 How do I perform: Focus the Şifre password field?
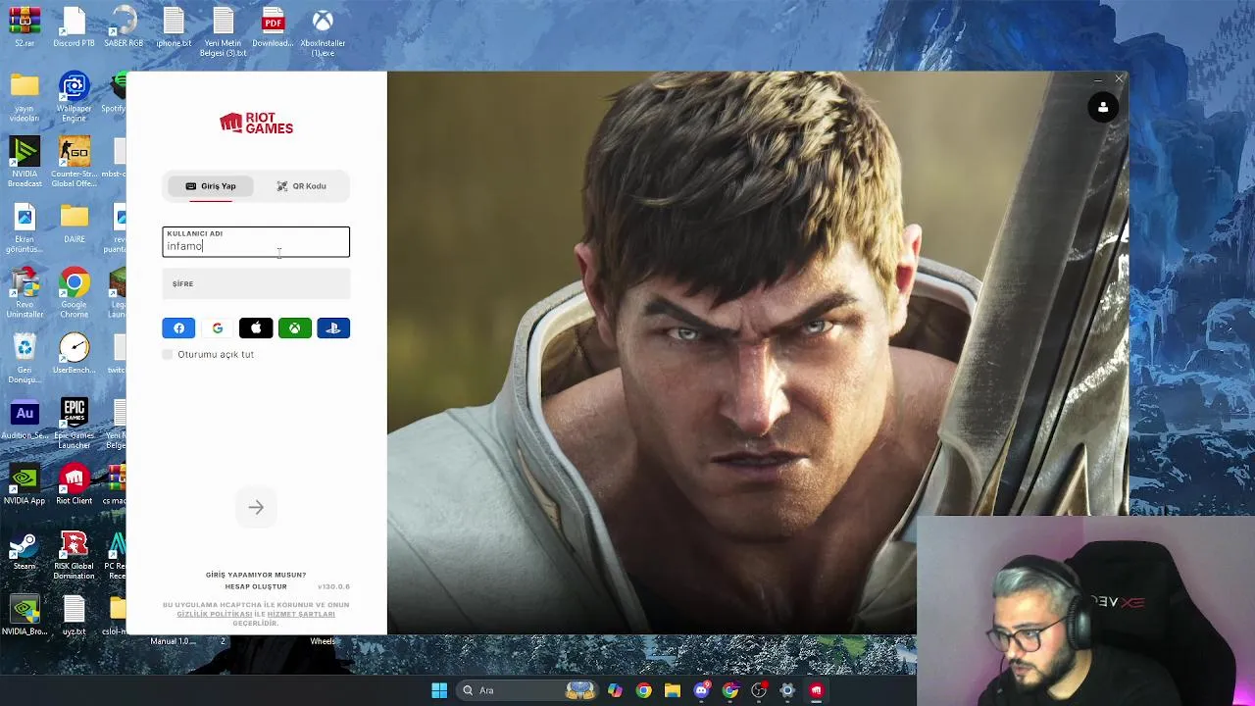256,283
